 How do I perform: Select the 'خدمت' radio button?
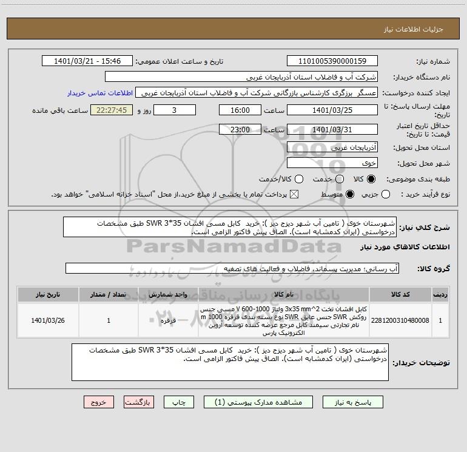pos(340,179)
